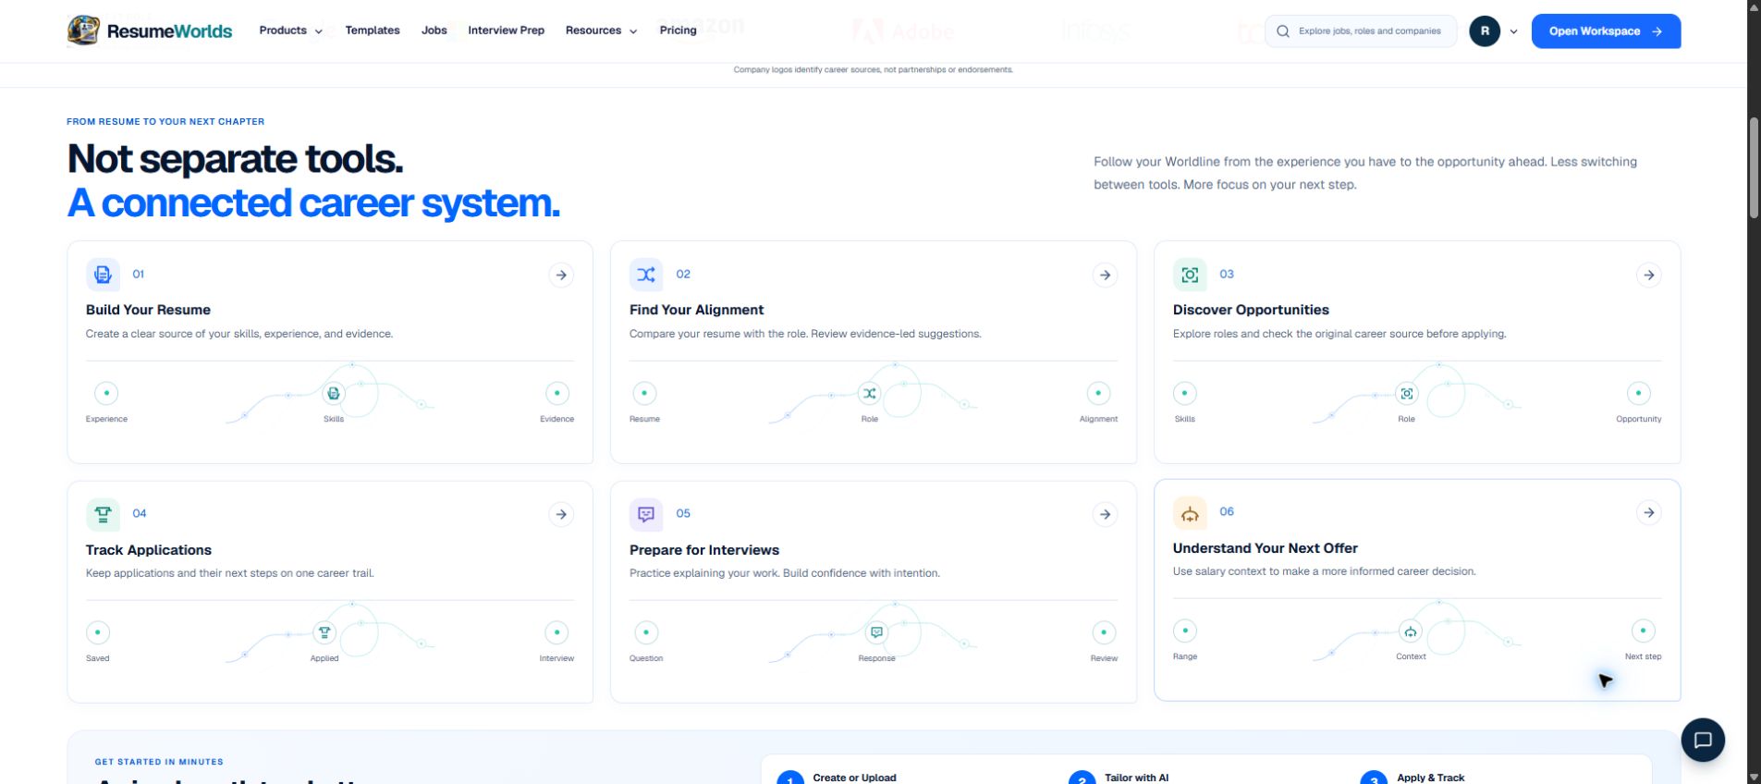The height and width of the screenshot is (784, 1761).
Task: Open the account menu chevron
Action: tap(1513, 31)
